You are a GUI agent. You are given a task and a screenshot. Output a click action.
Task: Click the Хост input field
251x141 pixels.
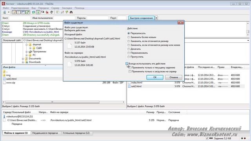(x=20, y=18)
